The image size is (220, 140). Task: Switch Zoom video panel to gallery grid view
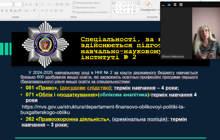click(x=181, y=5)
